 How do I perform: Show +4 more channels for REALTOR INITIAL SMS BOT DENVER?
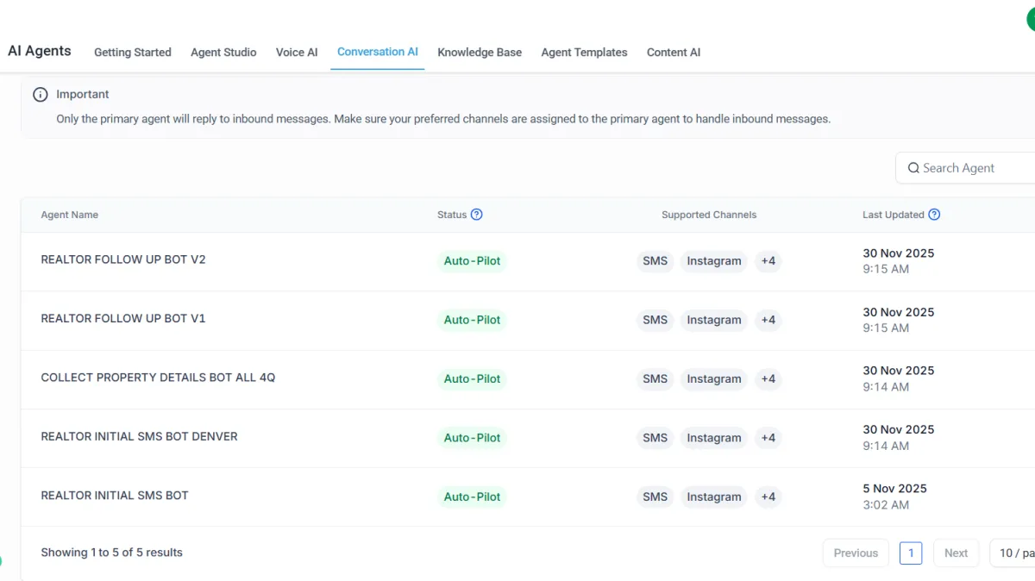pos(768,438)
